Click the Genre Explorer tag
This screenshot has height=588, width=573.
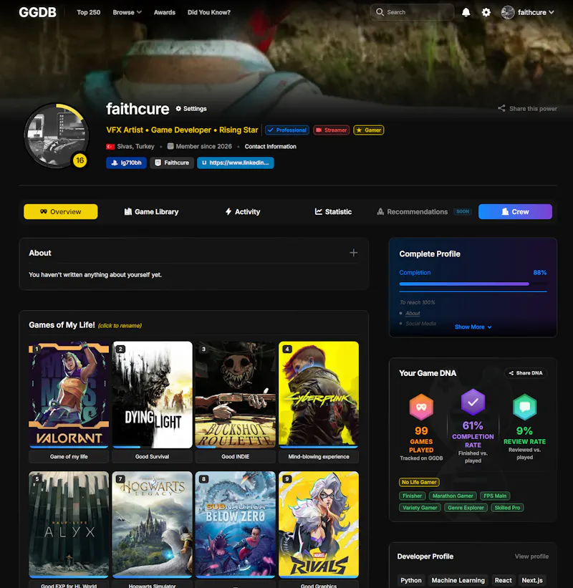coord(466,508)
